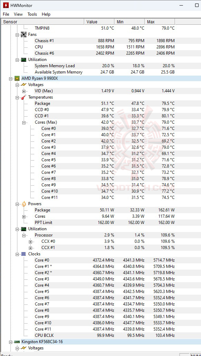Minimize the HWMonitor window
The width and height of the screenshot is (201, 356).
[x=182, y=5]
